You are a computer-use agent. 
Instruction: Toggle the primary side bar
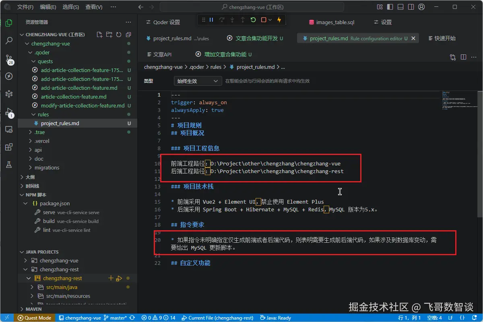[390, 7]
